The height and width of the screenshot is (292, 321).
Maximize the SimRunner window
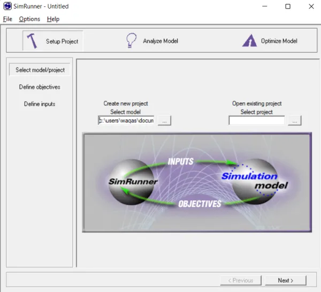pyautogui.click(x=288, y=6)
